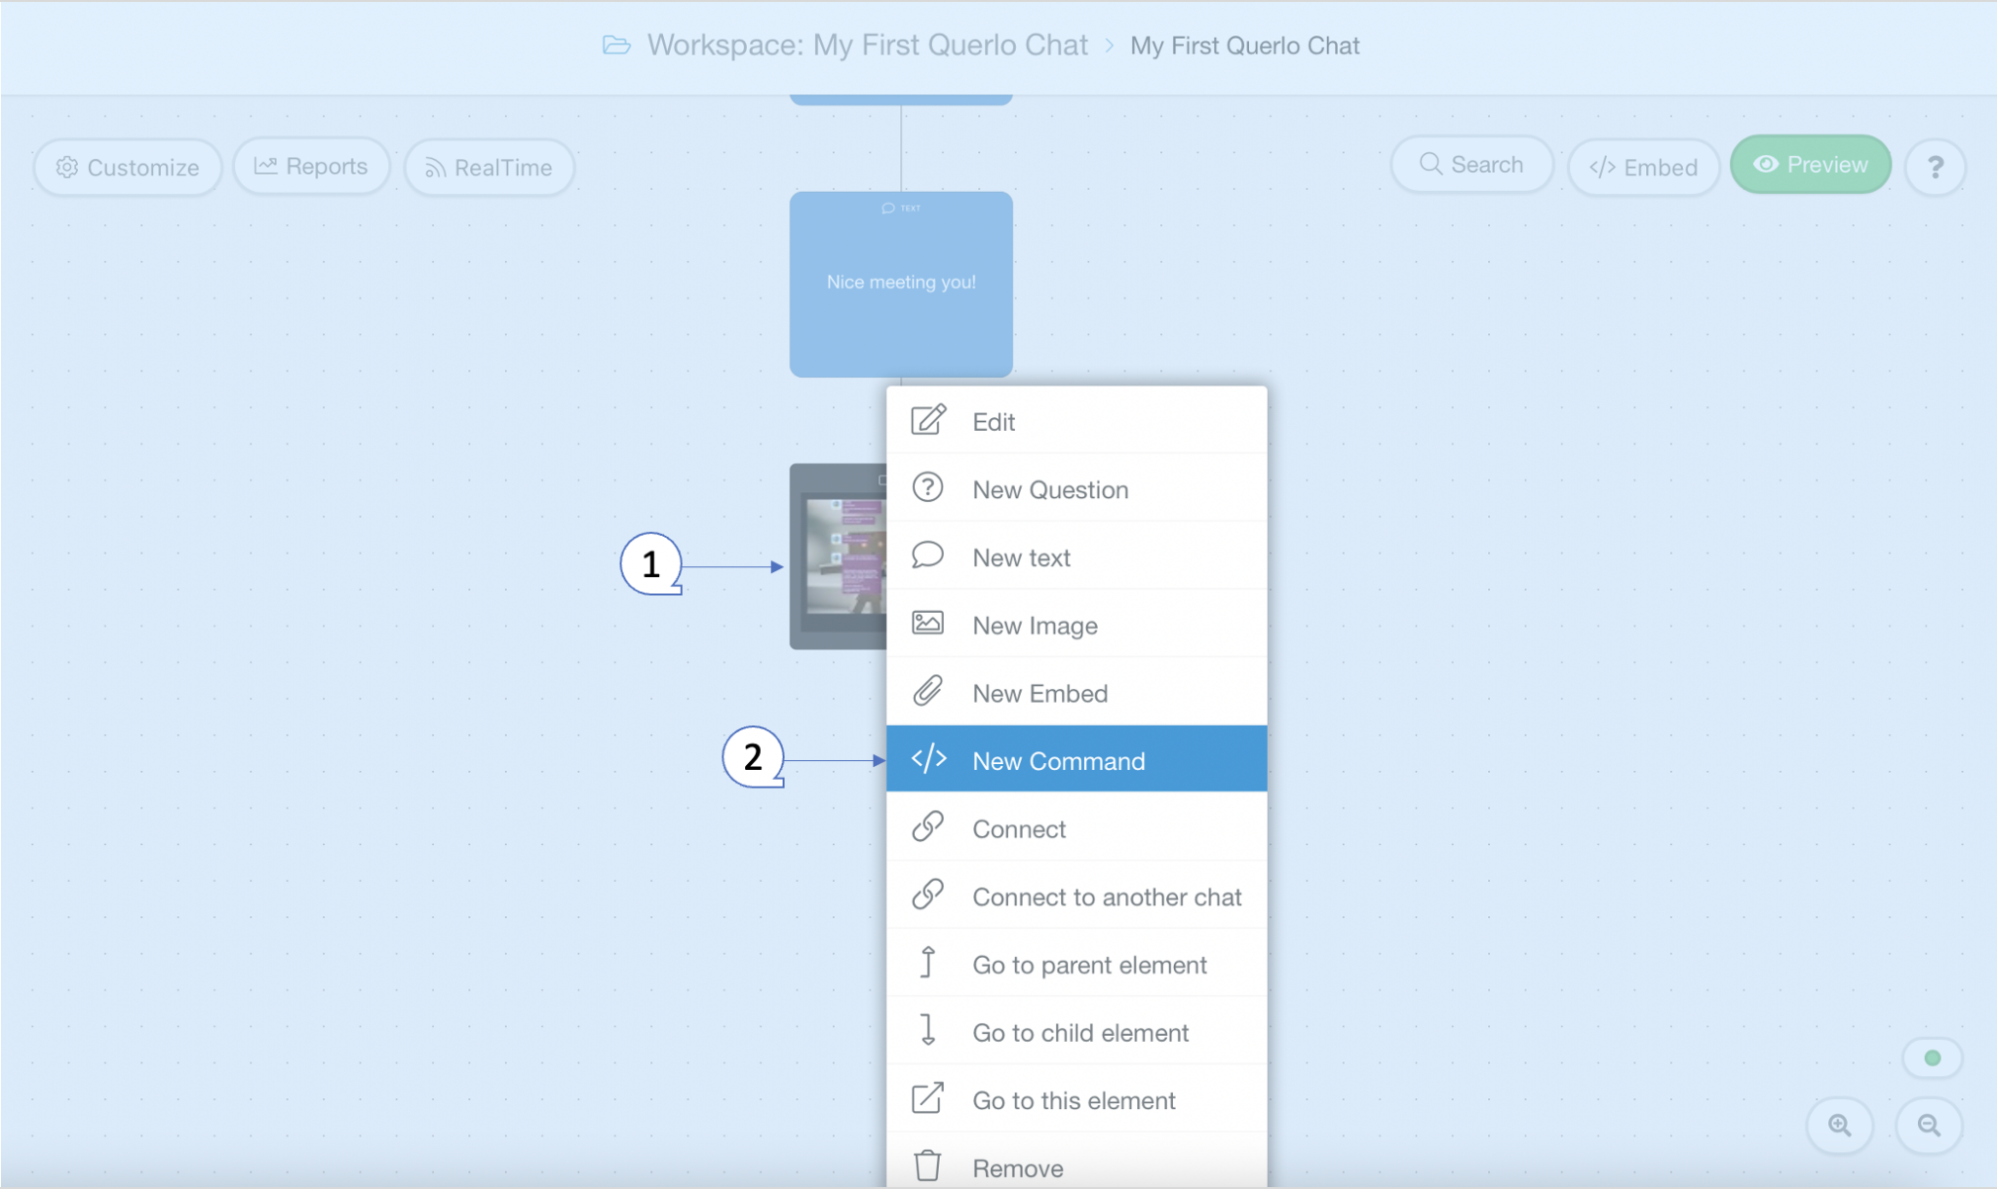
Task: Open the help question mark button
Action: (1935, 168)
